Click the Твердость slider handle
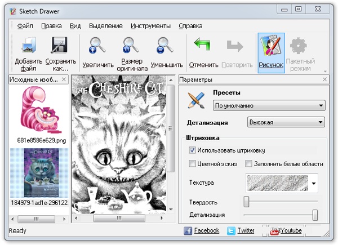This screenshot has height=245, width=338. pyautogui.click(x=246, y=202)
